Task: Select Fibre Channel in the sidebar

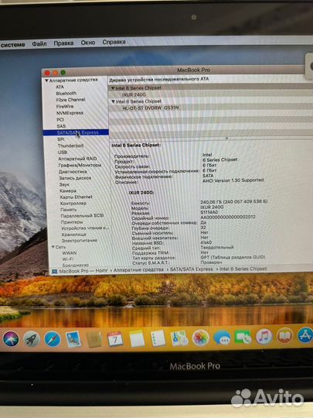Action: pyautogui.click(x=70, y=100)
